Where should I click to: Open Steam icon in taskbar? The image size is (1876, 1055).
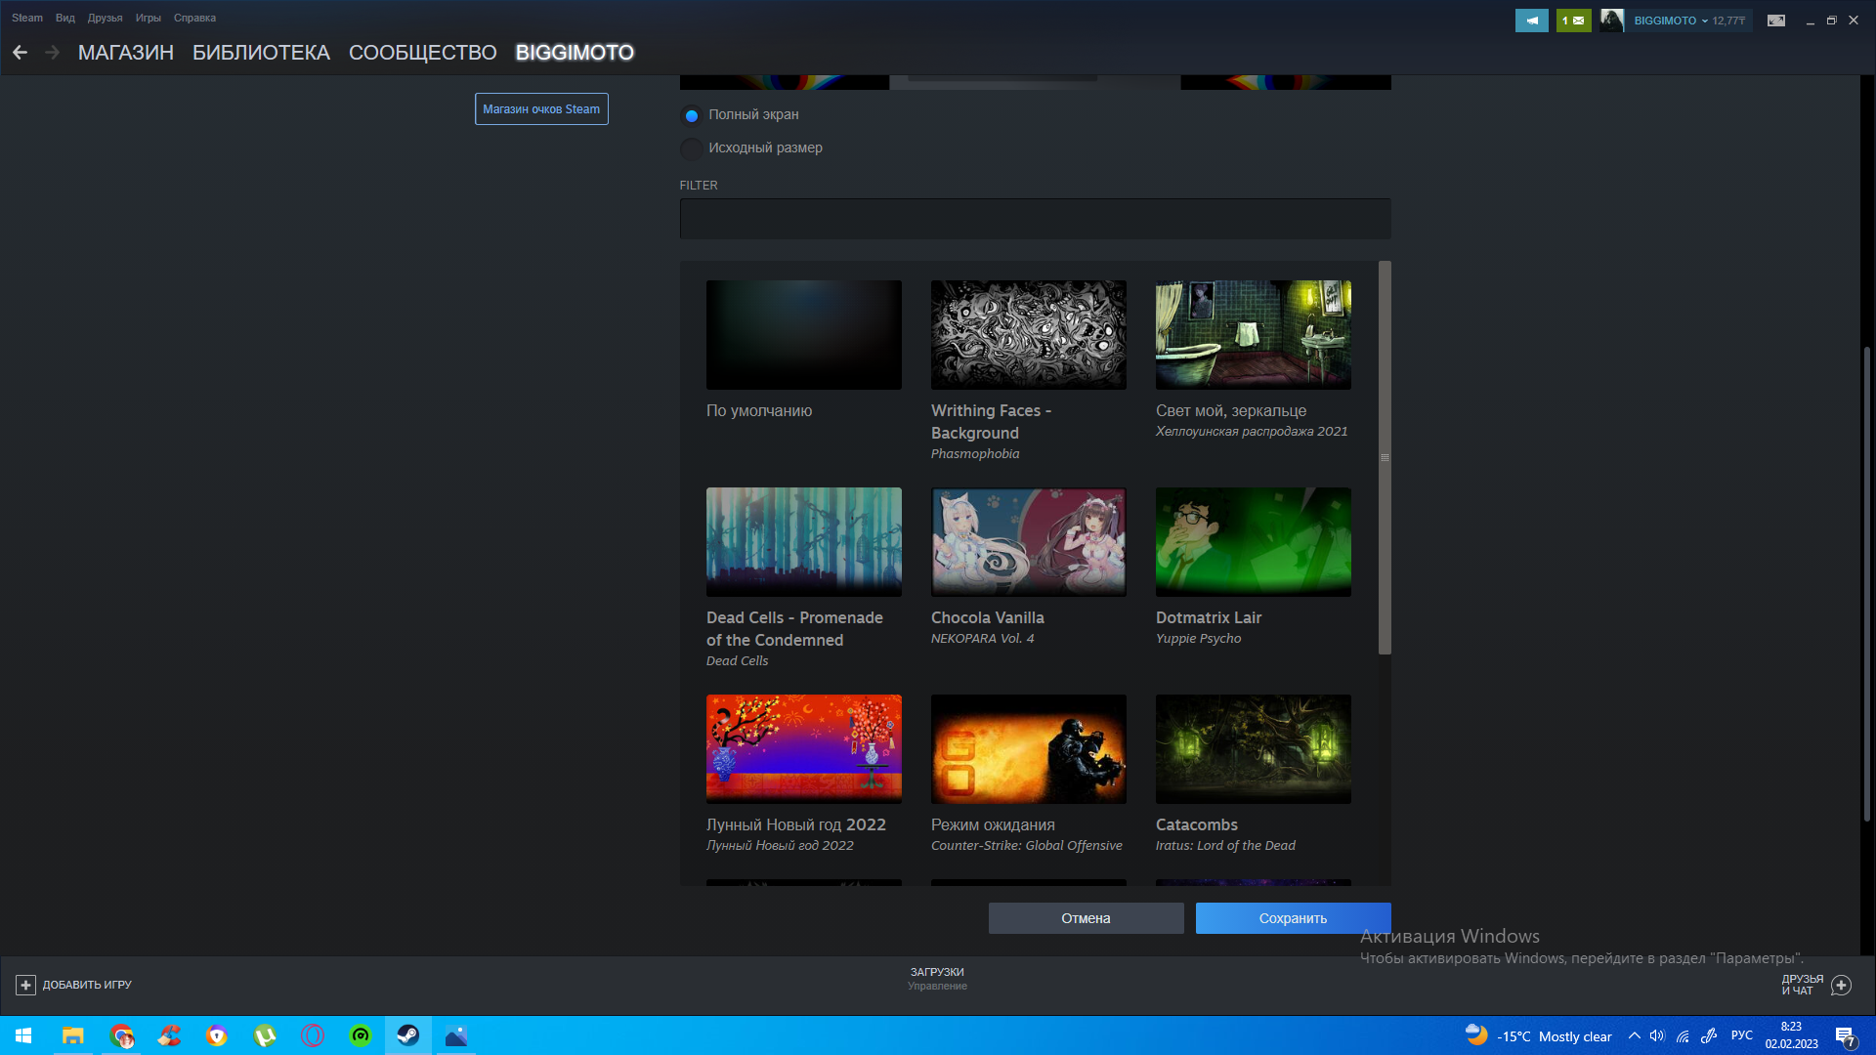[x=408, y=1035]
